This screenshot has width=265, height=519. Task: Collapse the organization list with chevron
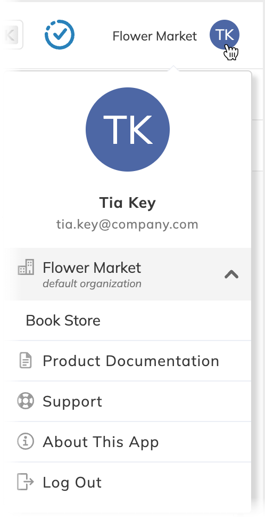pos(231,274)
